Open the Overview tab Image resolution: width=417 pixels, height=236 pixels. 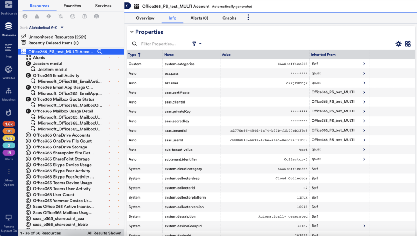145,18
